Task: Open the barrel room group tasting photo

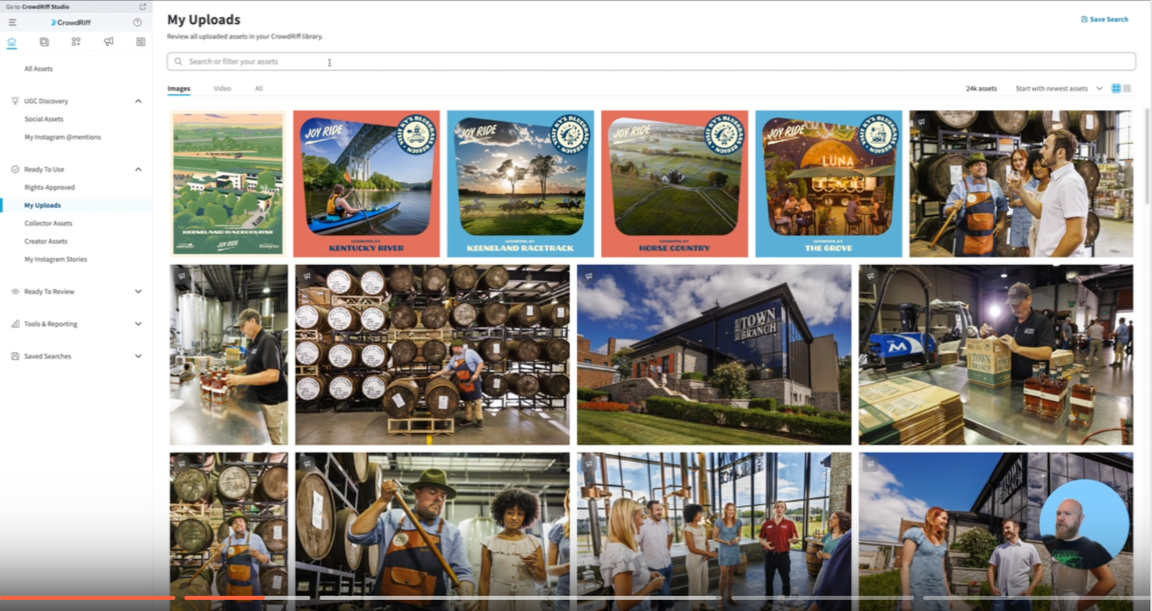Action: click(1021, 184)
